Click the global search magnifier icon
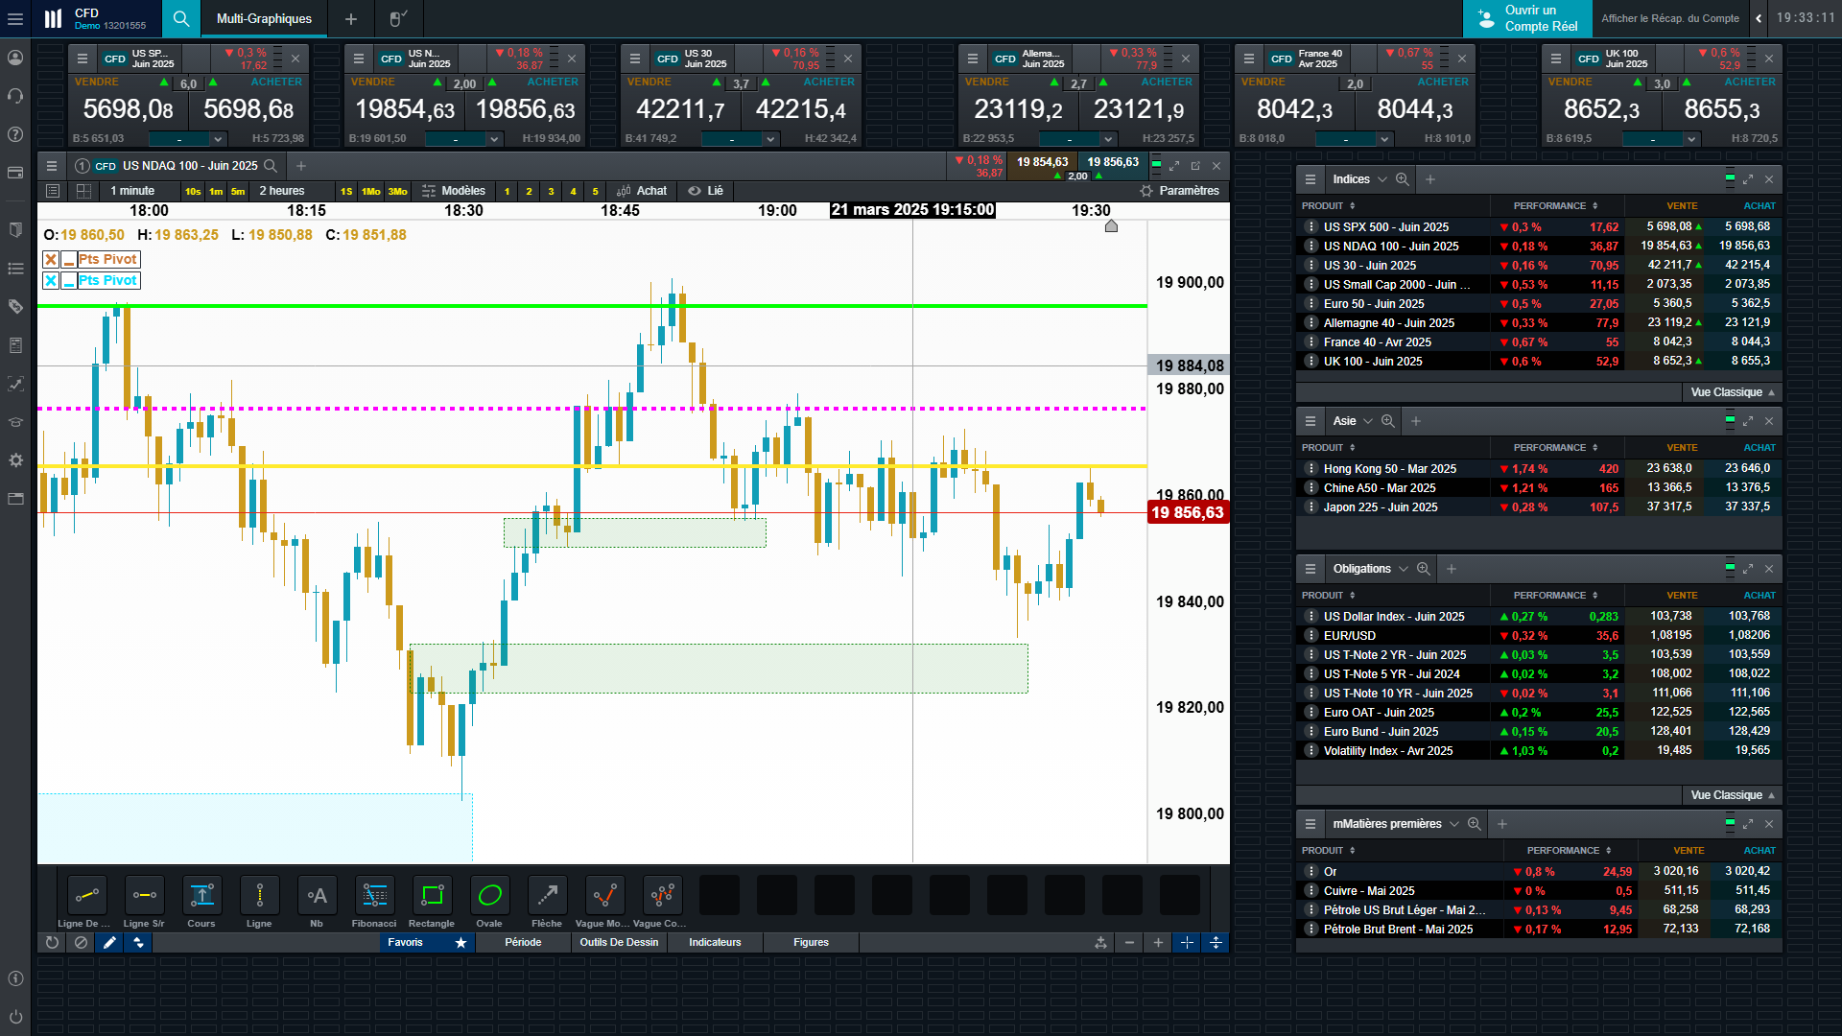This screenshot has width=1842, height=1036. pos(181,18)
